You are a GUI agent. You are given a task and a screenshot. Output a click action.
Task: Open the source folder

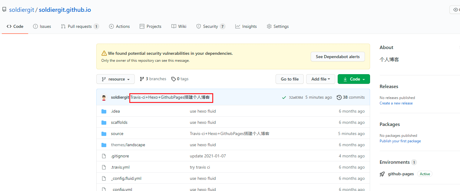tap(117, 134)
